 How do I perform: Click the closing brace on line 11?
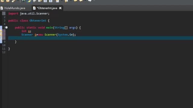(x=9, y=49)
